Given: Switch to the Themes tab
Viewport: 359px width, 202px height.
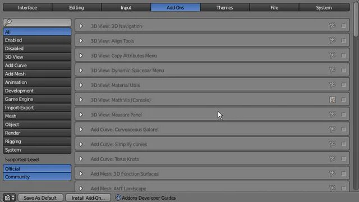Looking at the screenshot, I should click(x=224, y=7).
